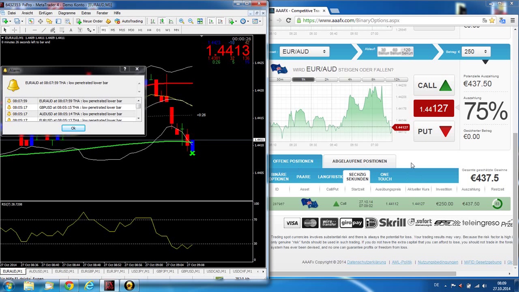Viewport: 519px width, 292px height.
Task: Select the 1h chart range
Action: point(303,79)
